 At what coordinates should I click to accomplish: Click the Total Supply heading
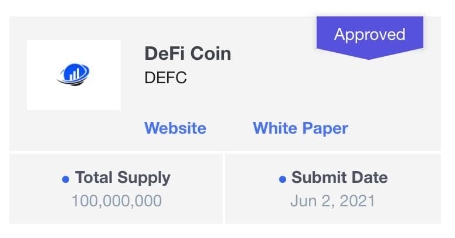click(x=123, y=178)
